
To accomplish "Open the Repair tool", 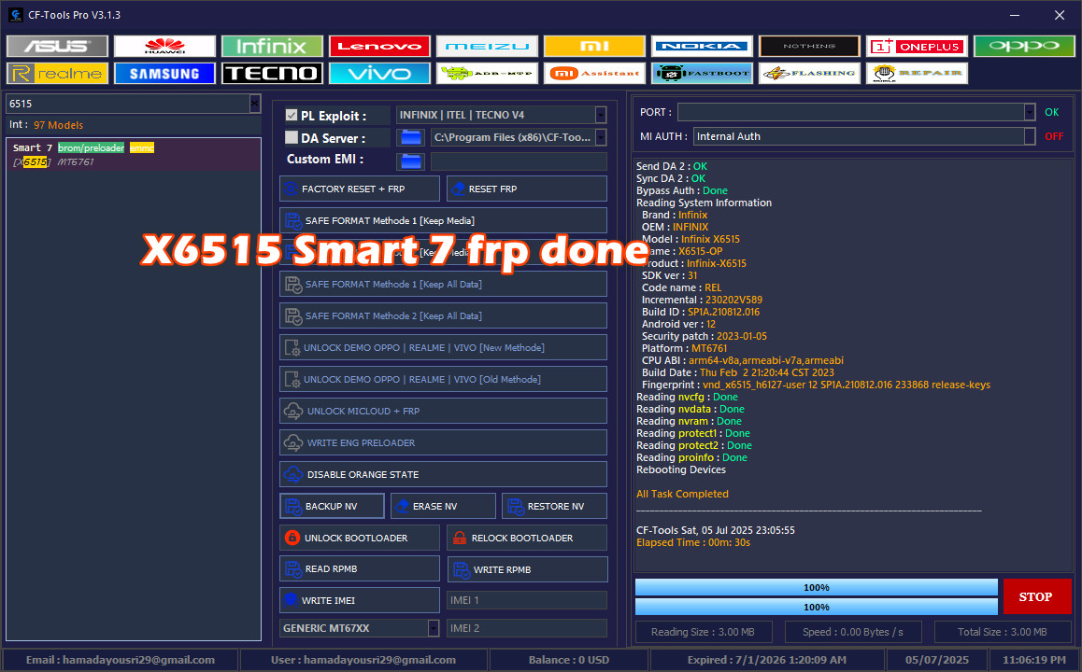I will 917,73.
